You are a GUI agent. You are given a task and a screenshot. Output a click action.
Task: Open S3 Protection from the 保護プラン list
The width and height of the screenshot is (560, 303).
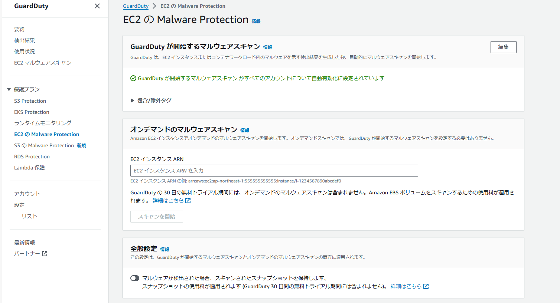30,101
